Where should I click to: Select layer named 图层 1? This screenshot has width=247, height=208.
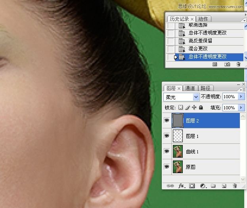click(x=192, y=136)
